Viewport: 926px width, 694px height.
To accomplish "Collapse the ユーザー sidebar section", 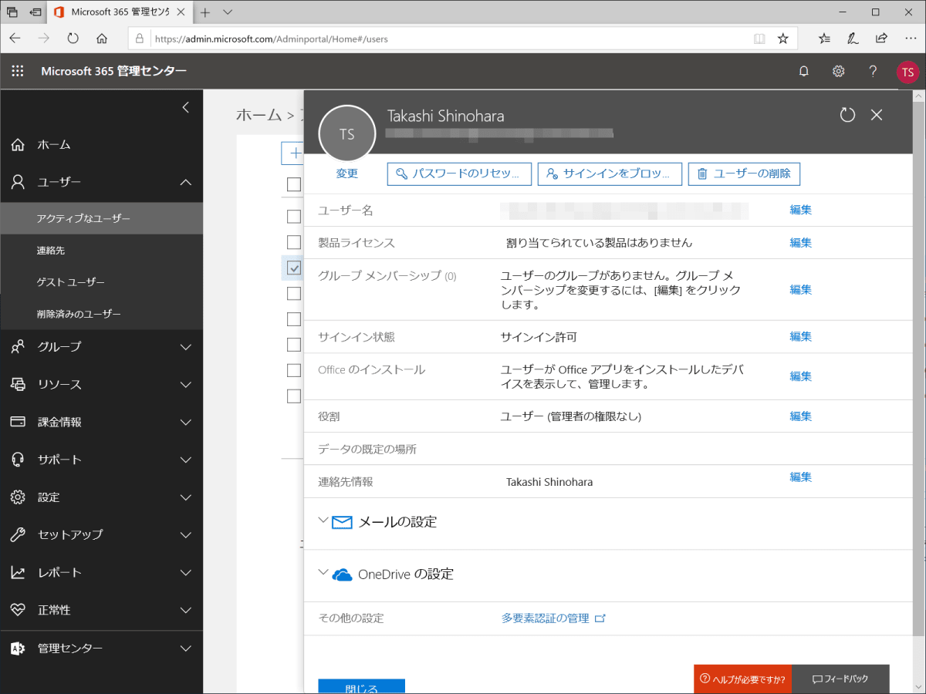I will (x=185, y=182).
